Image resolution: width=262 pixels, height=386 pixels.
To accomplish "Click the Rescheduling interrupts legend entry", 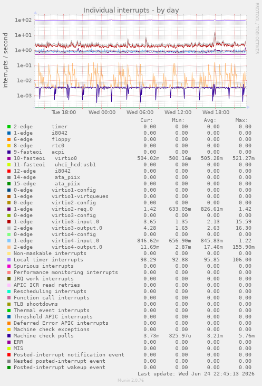I will pyautogui.click(x=50, y=291).
